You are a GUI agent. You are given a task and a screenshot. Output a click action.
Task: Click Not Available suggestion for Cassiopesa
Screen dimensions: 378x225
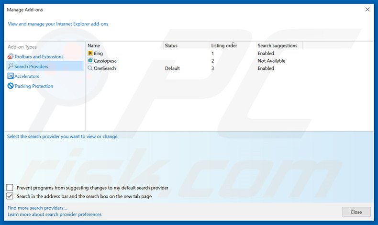[271, 61]
